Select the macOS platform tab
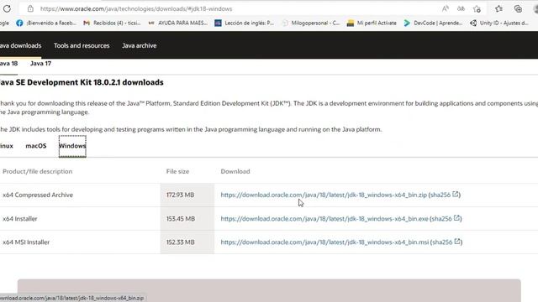This screenshot has height=302, width=538. (x=35, y=146)
